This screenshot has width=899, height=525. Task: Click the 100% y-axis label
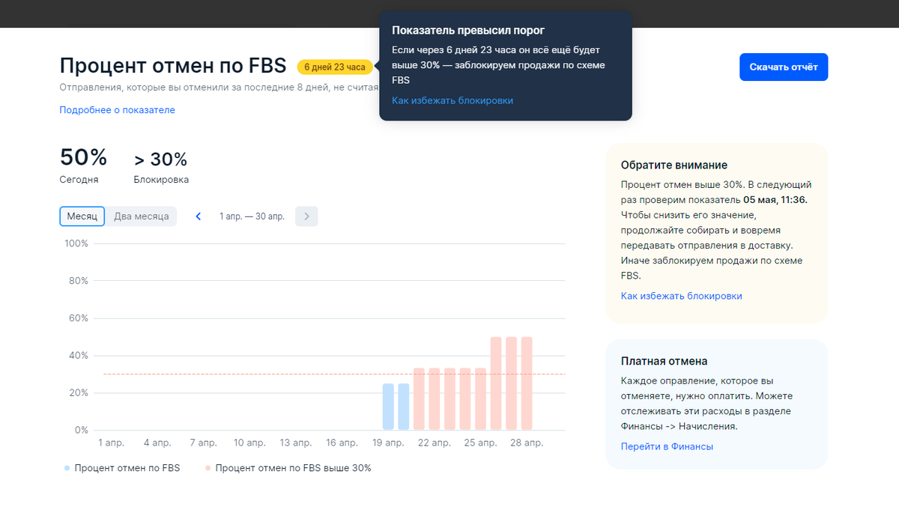[x=76, y=243]
